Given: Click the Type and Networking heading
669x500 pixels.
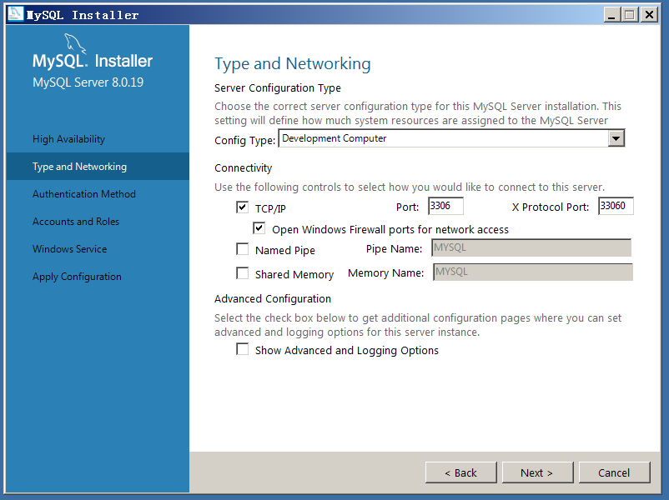Looking at the screenshot, I should pos(292,64).
